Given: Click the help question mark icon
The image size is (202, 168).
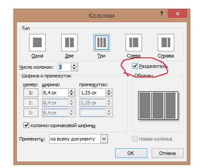Looking at the screenshot, I should [162, 13].
